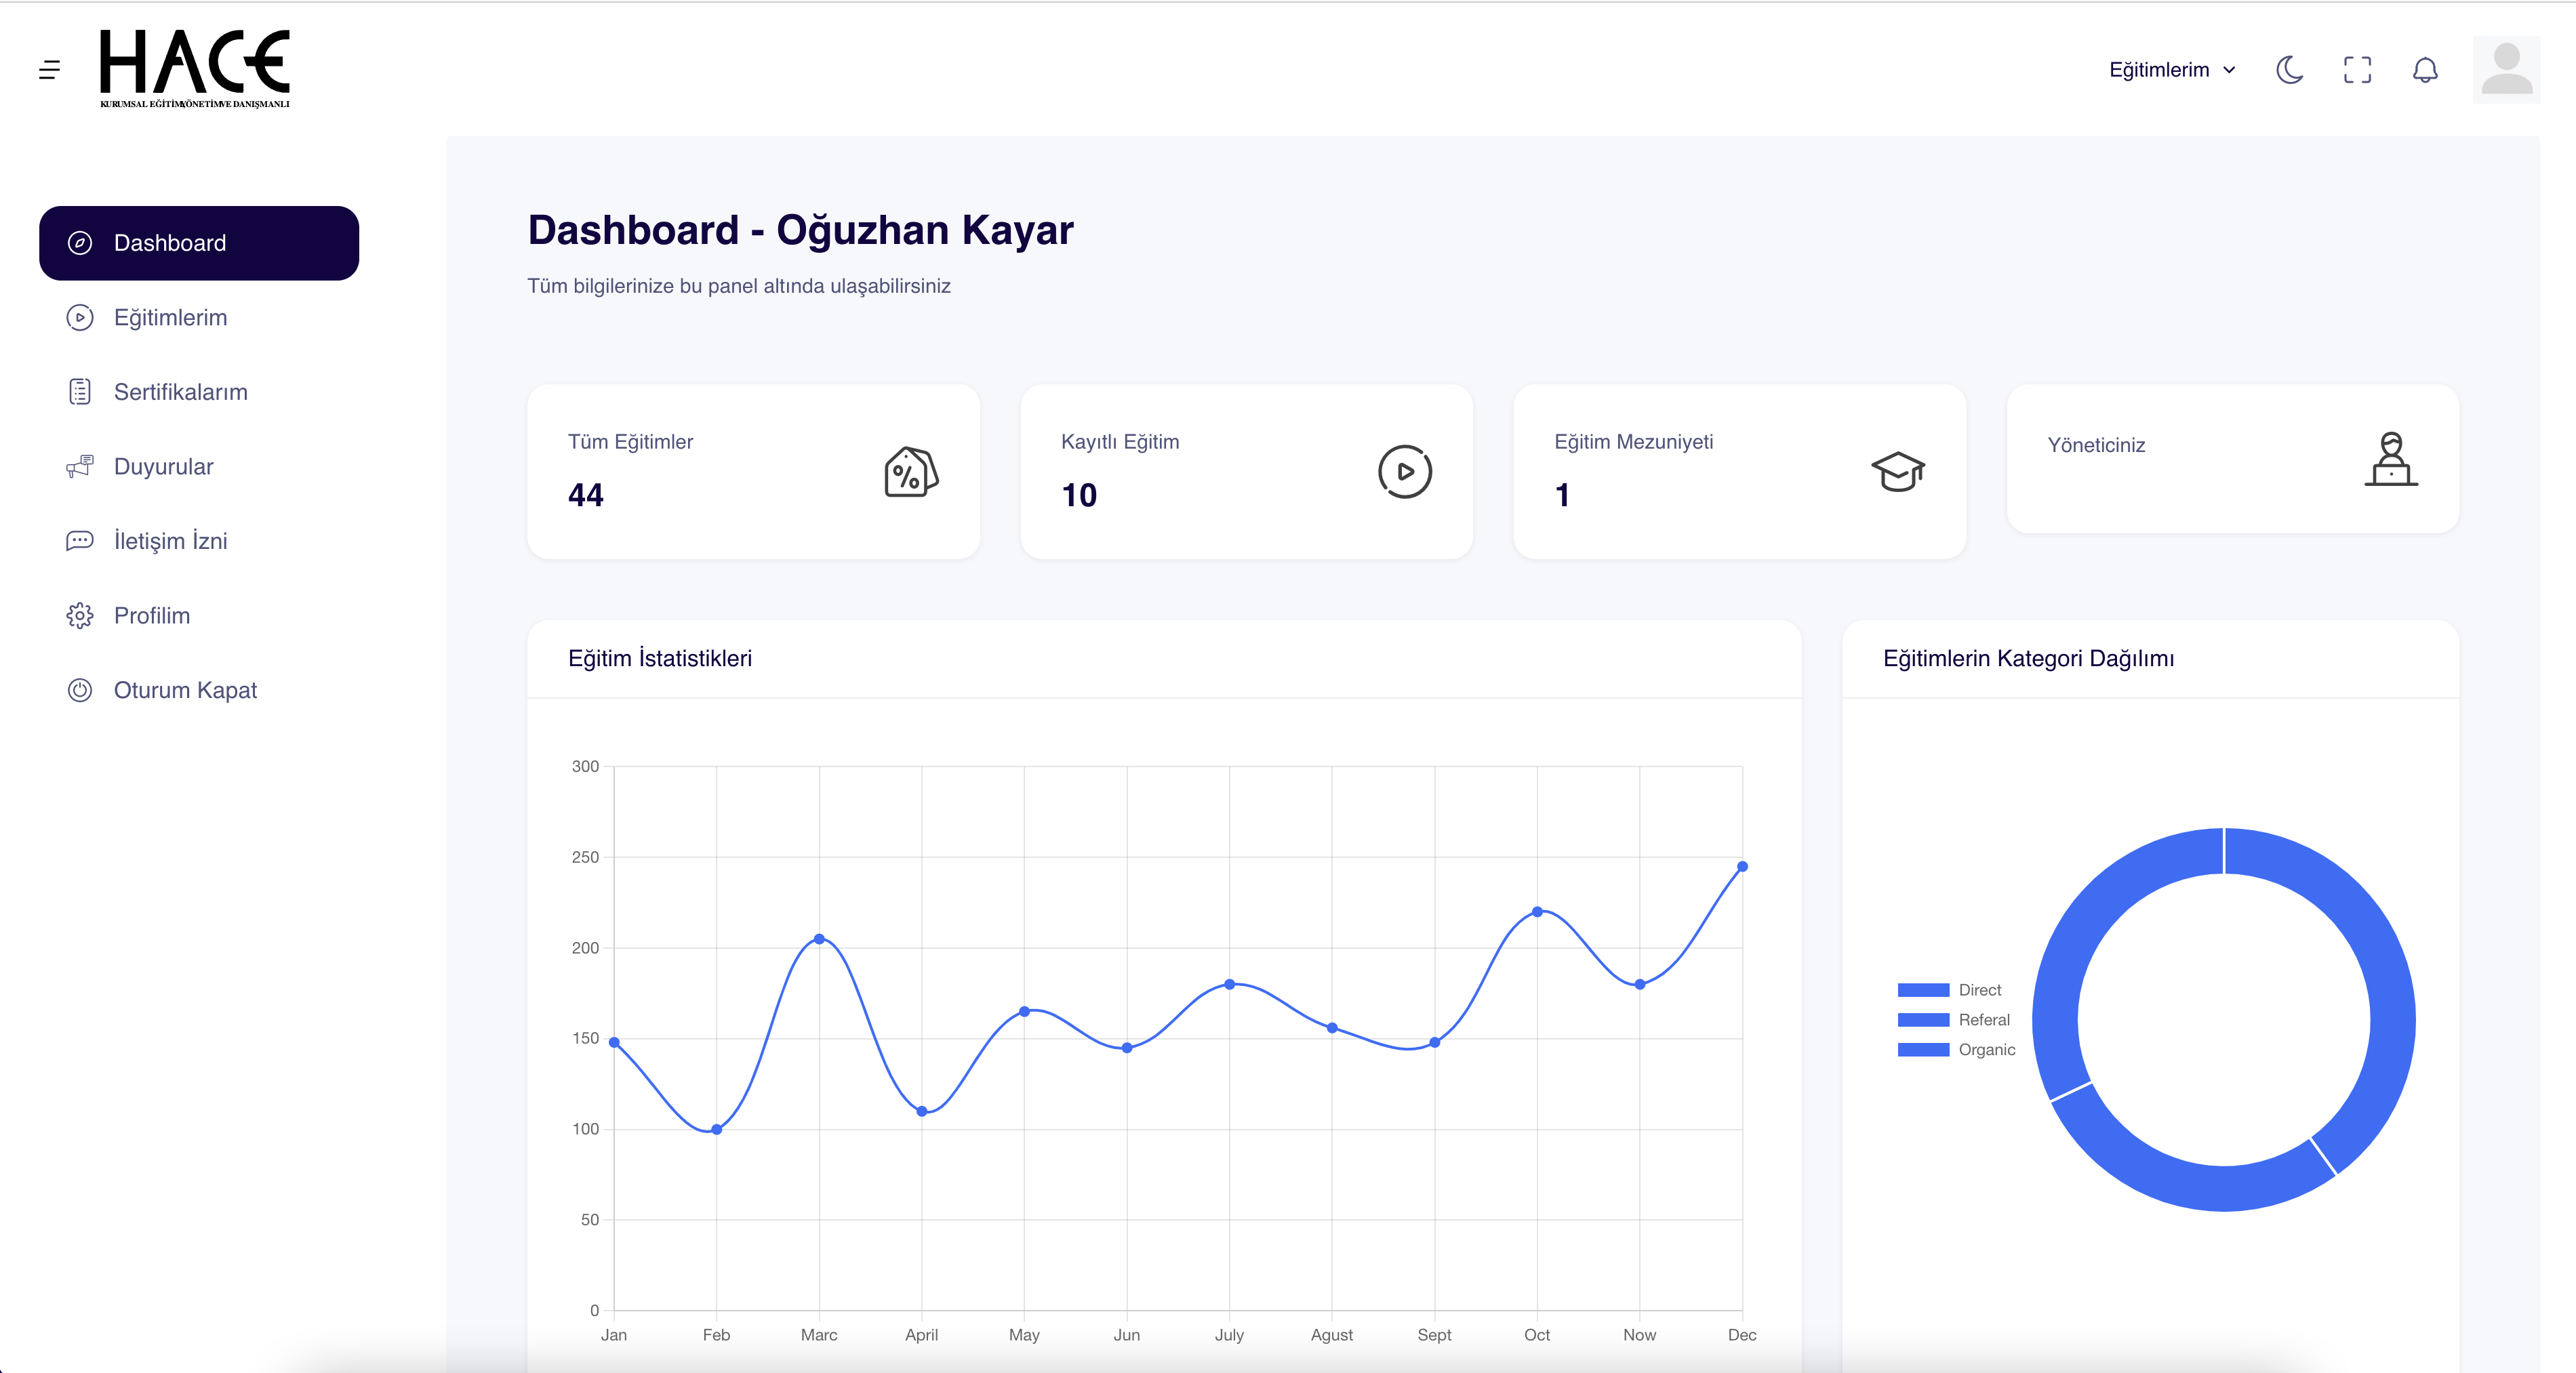Click the Dashboard - Oğuzhan Kayar title

pyautogui.click(x=800, y=231)
